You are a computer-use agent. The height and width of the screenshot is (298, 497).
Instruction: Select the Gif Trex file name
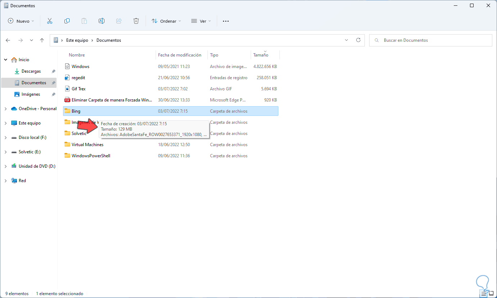pyautogui.click(x=79, y=89)
